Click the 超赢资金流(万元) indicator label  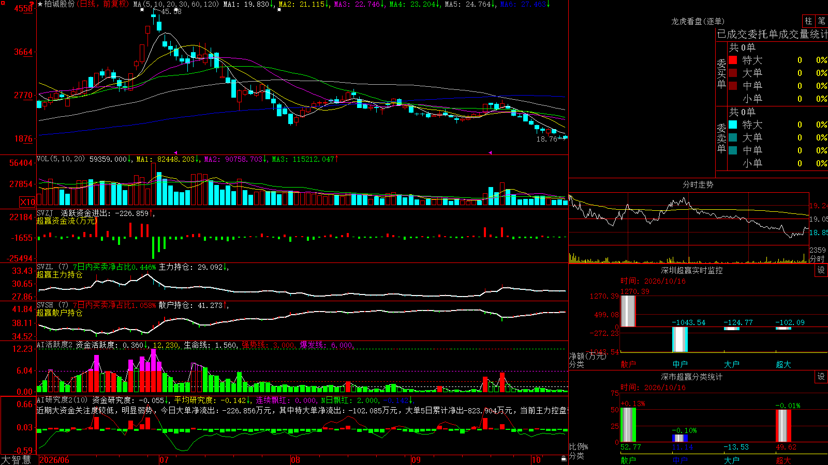67,221
